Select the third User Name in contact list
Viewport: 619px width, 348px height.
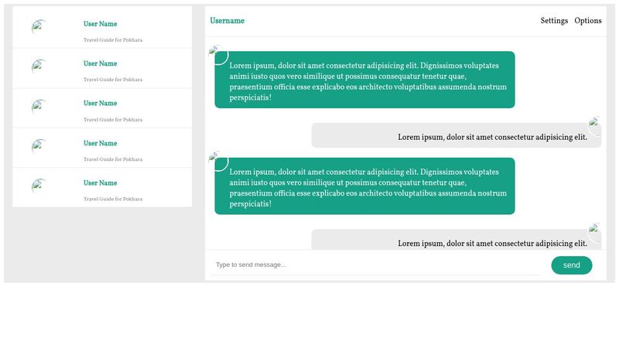[x=101, y=104]
